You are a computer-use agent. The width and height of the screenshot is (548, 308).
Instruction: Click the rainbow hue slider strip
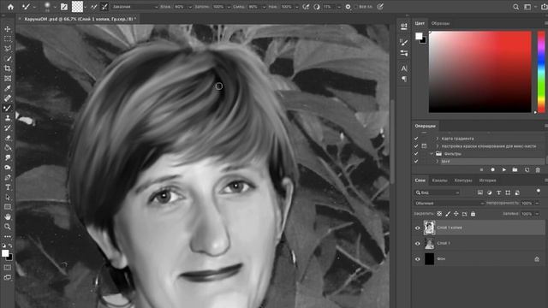point(541,72)
